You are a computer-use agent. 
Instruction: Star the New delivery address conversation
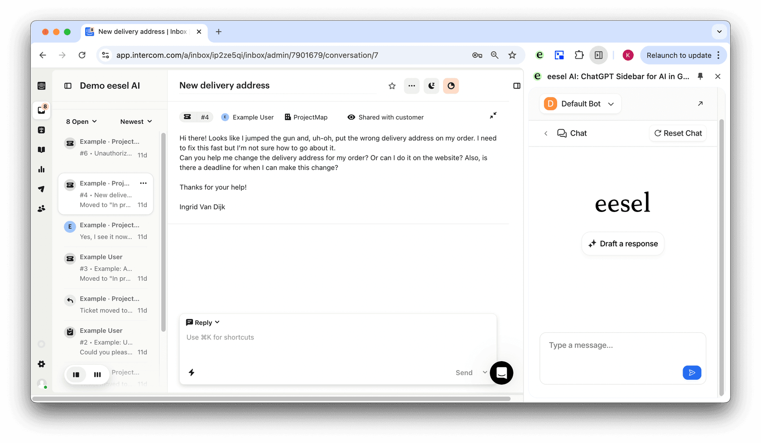point(392,86)
